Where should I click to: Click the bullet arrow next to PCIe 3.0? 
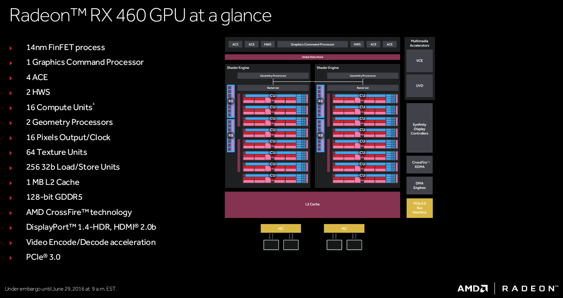[x=11, y=258]
